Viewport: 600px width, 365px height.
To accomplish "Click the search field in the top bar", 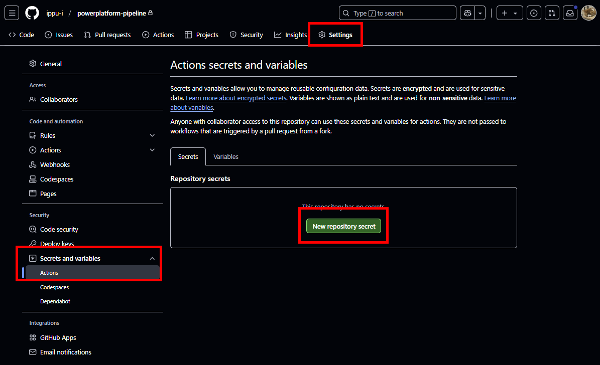I will tap(397, 13).
